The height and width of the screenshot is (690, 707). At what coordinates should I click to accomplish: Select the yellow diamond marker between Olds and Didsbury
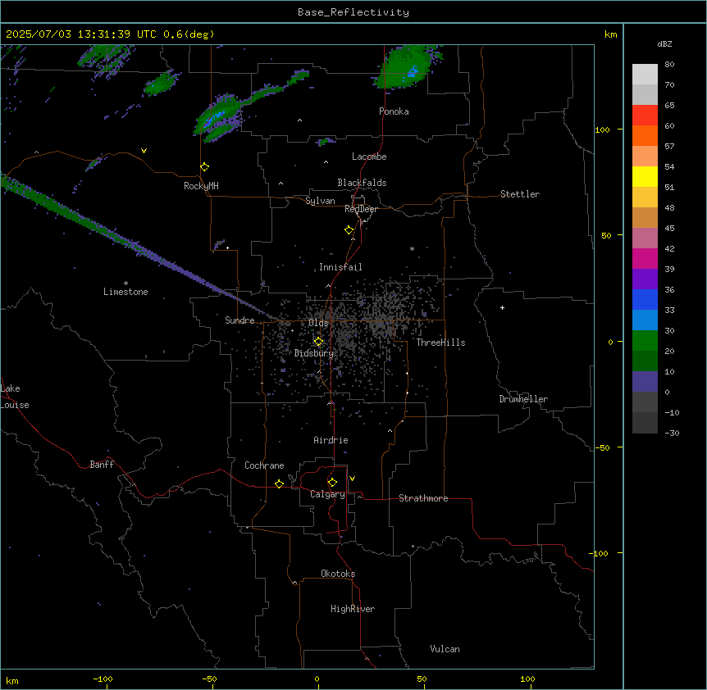point(318,342)
